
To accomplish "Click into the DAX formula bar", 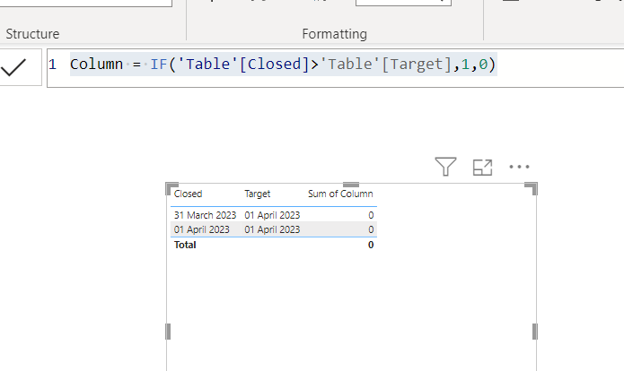I will point(335,68).
